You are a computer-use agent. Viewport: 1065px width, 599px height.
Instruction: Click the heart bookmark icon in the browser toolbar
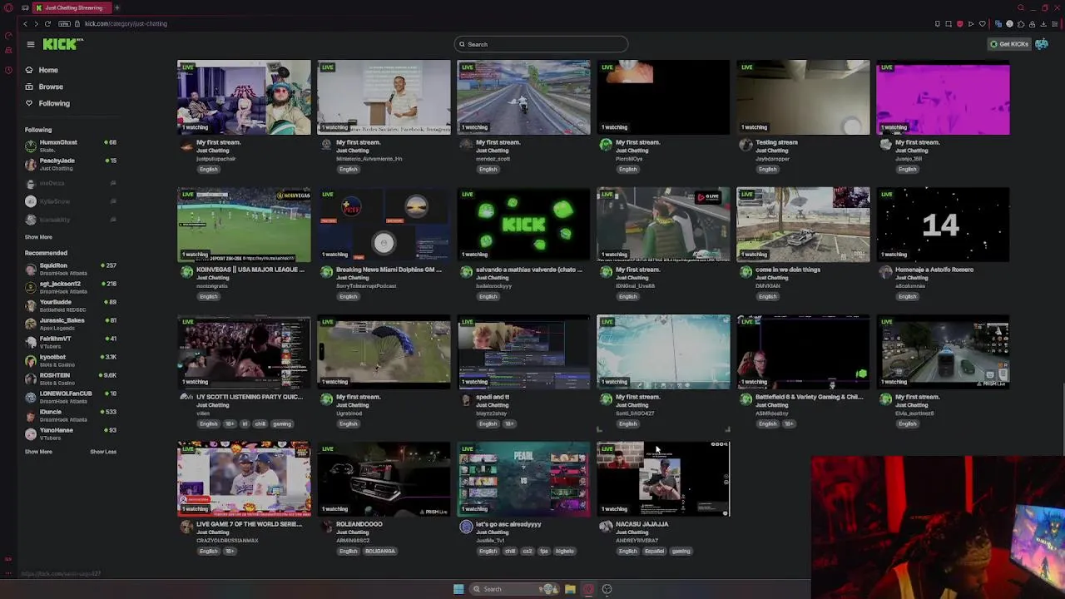[983, 23]
